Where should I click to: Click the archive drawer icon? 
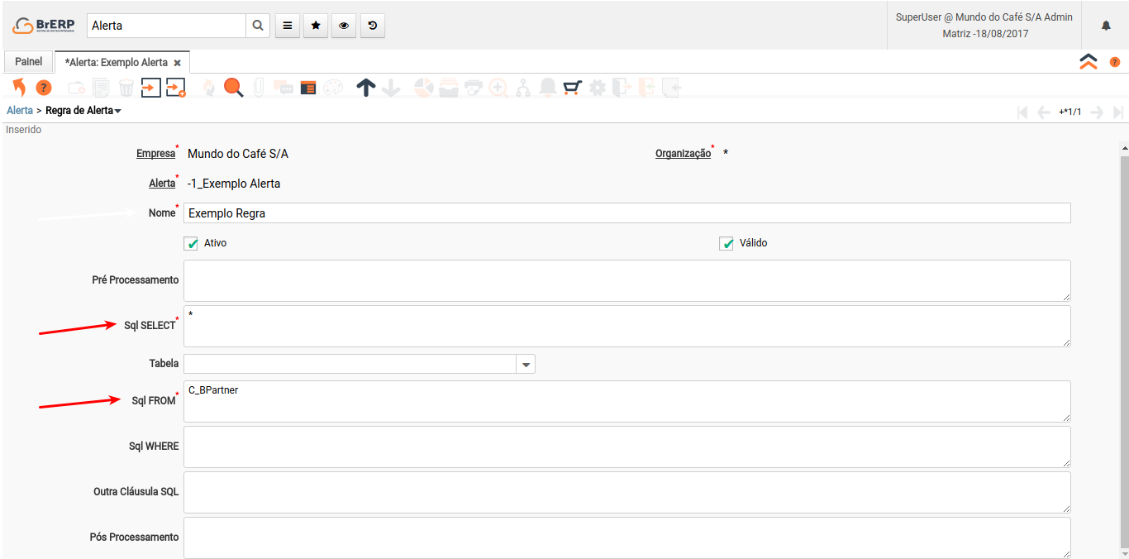(x=449, y=87)
